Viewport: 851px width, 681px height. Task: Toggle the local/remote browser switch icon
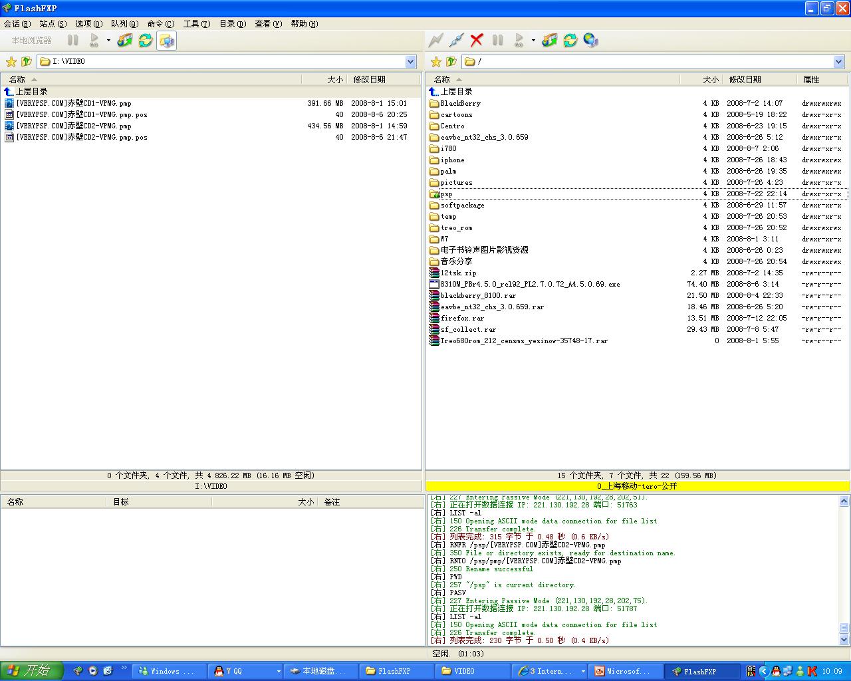click(x=167, y=41)
